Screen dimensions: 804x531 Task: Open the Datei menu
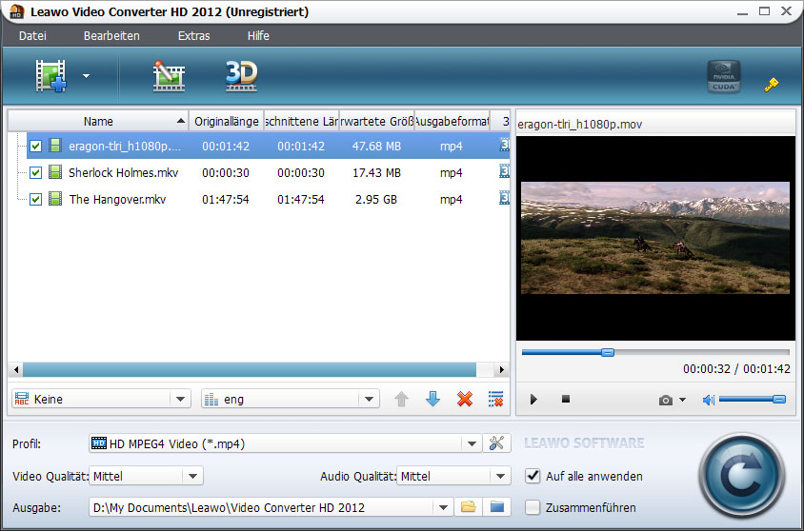[32, 36]
